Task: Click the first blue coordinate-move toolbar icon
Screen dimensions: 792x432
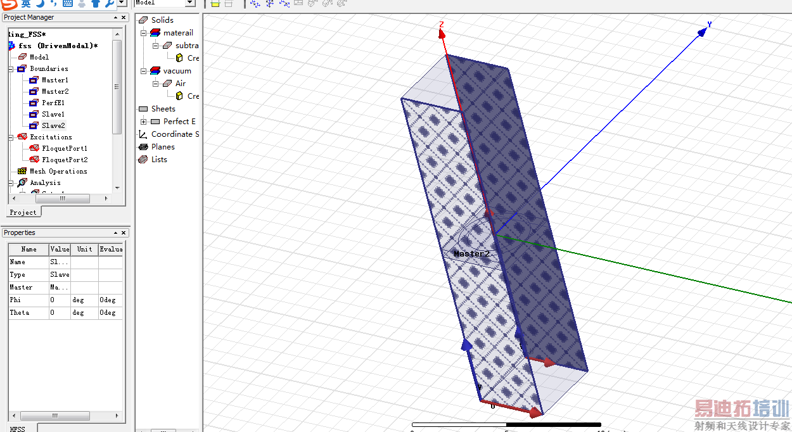Action: pos(255,3)
